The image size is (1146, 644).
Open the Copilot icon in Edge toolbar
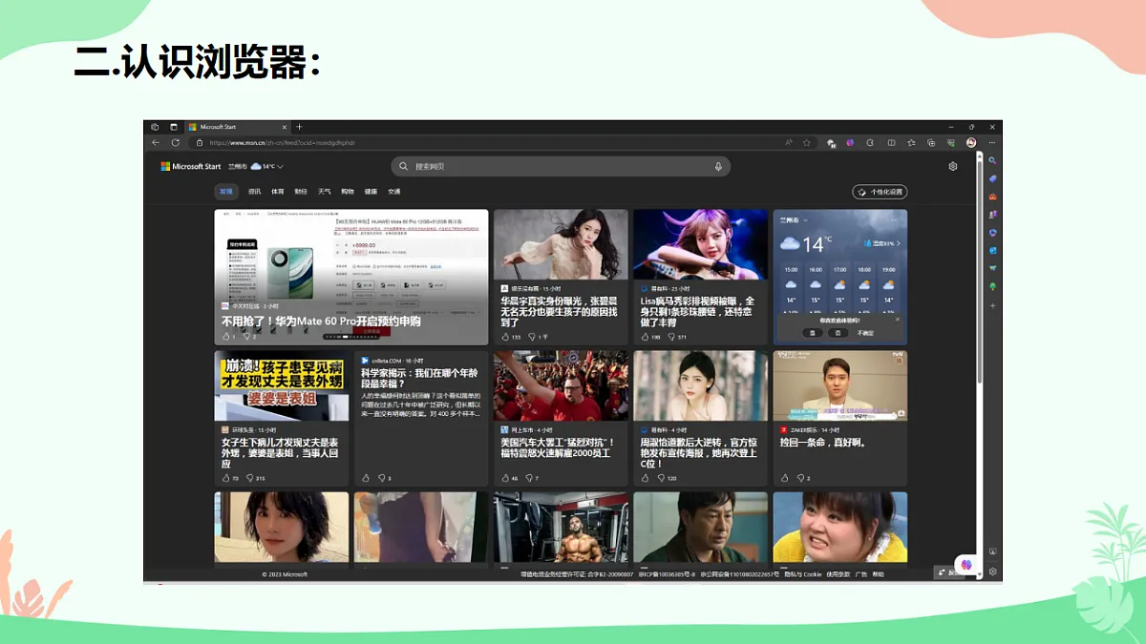click(x=850, y=142)
